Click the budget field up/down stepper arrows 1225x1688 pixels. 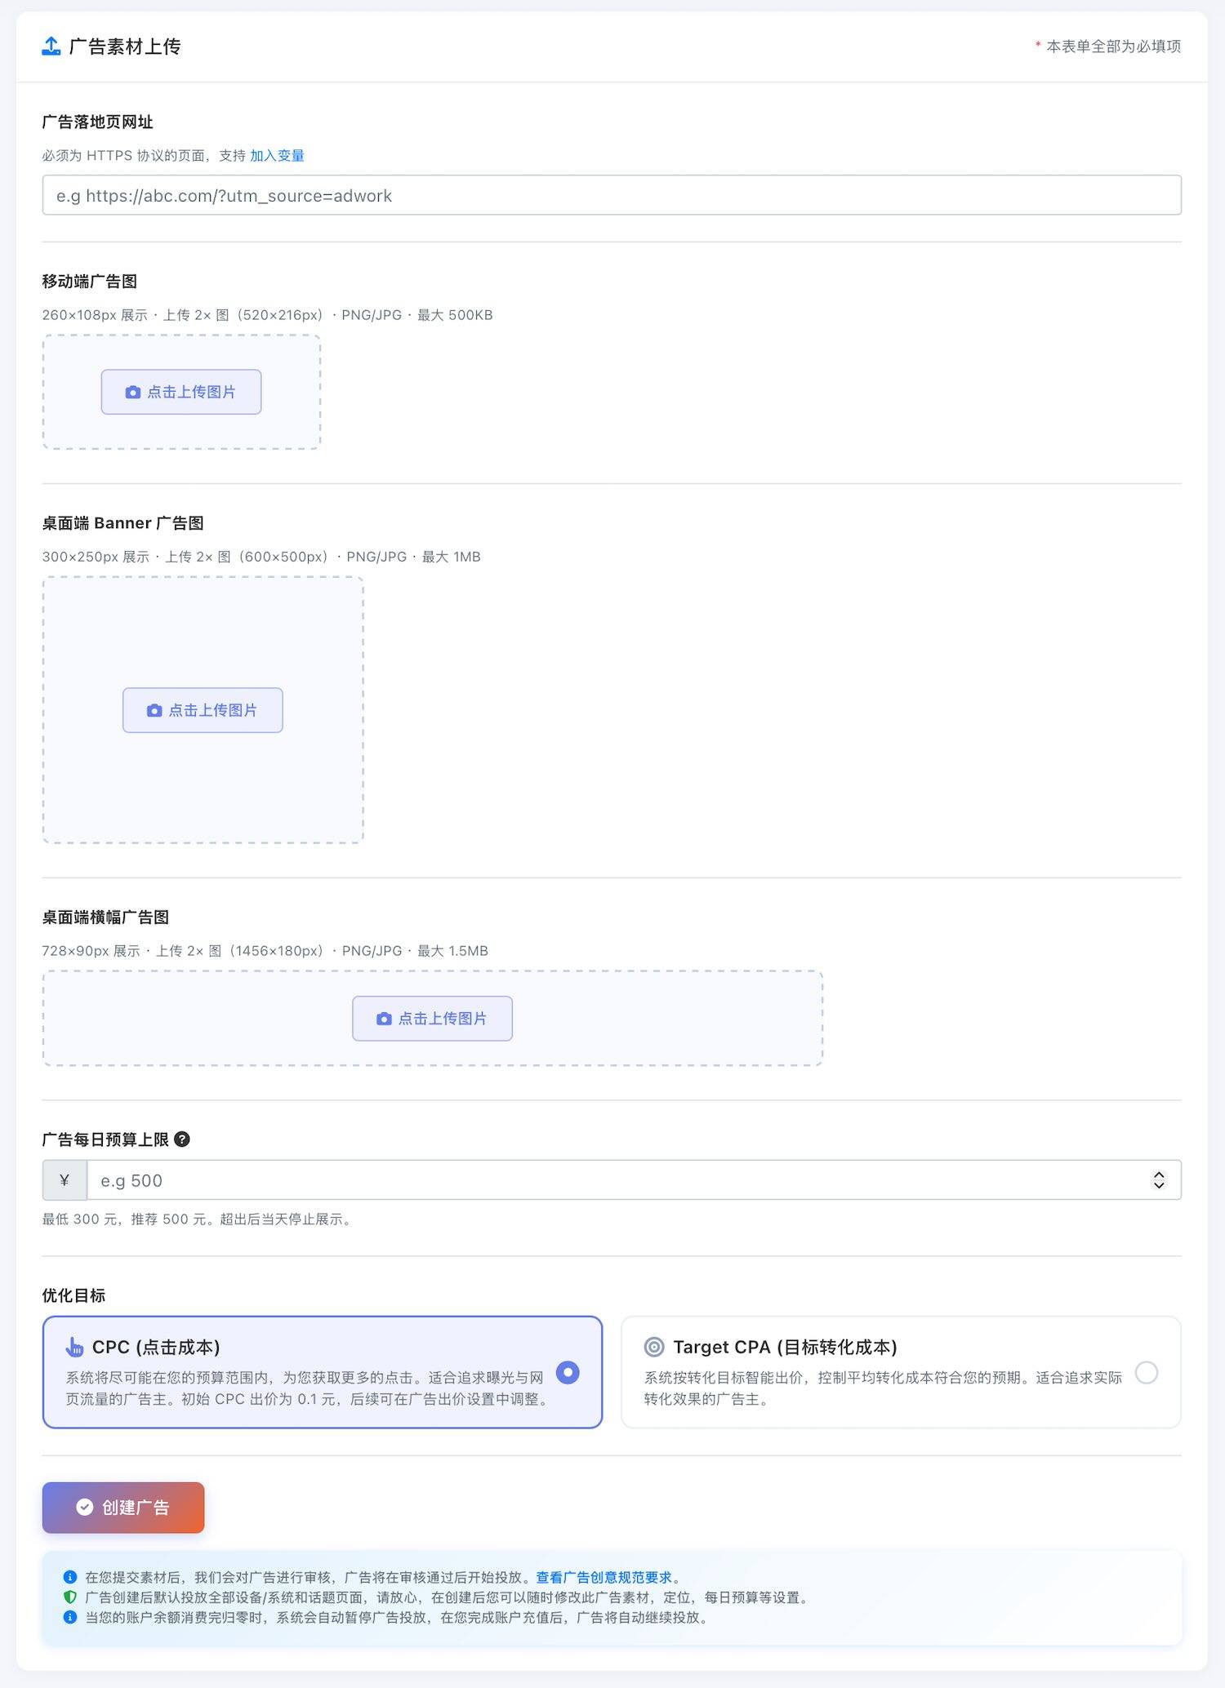(1159, 1180)
